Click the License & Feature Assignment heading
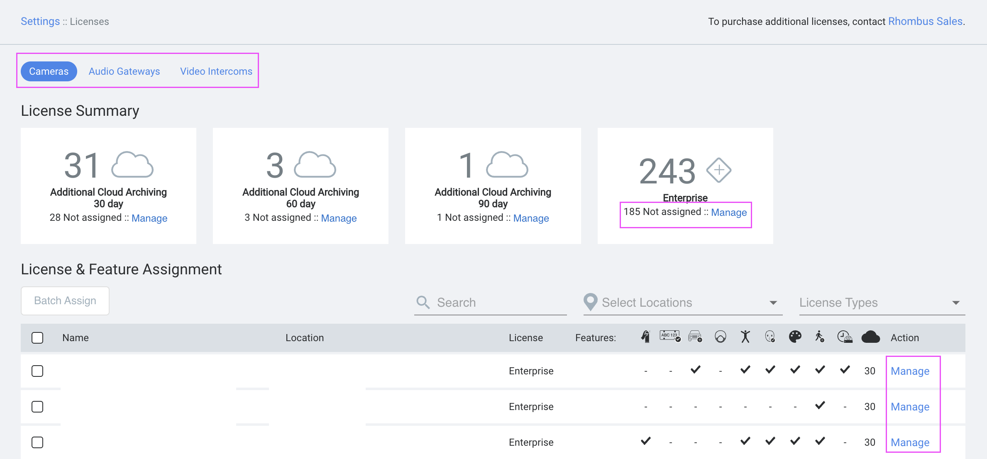Image resolution: width=987 pixels, height=459 pixels. (x=121, y=269)
